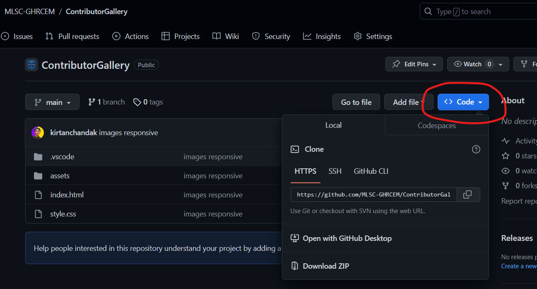Expand the Add file dropdown
The width and height of the screenshot is (537, 289).
point(408,102)
